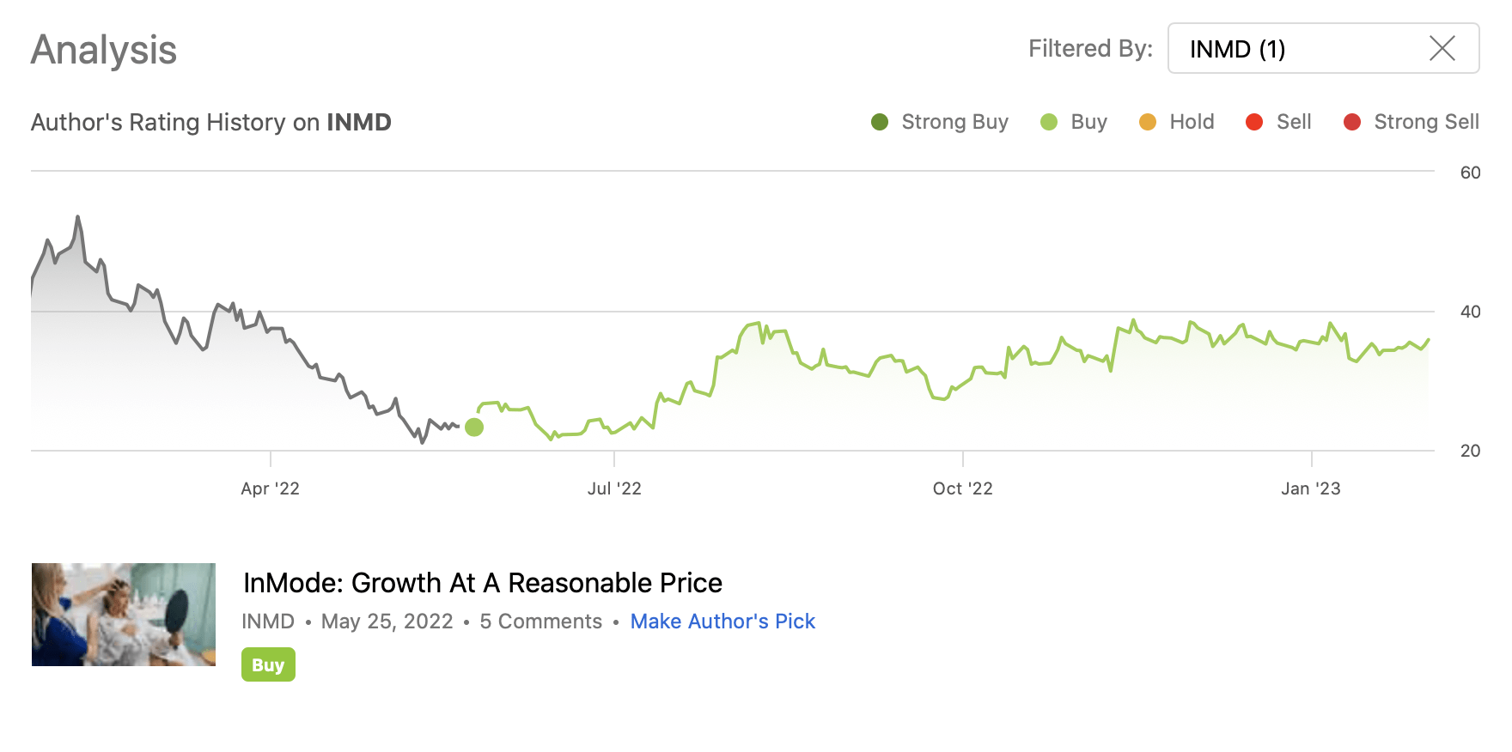
Task: Toggle the Buy series via its legend entry
Action: point(1088,122)
